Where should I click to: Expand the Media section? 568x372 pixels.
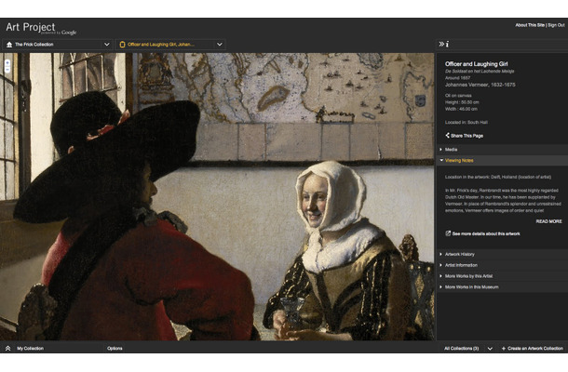(x=502, y=150)
